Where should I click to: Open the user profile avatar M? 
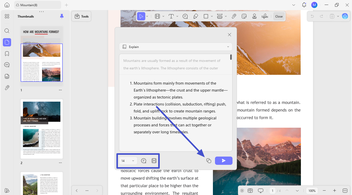[x=314, y=5]
